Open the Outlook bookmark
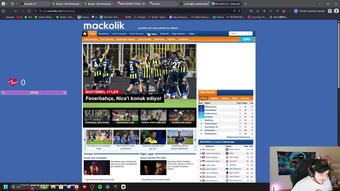The height and width of the screenshot is (191, 340). 218,17
